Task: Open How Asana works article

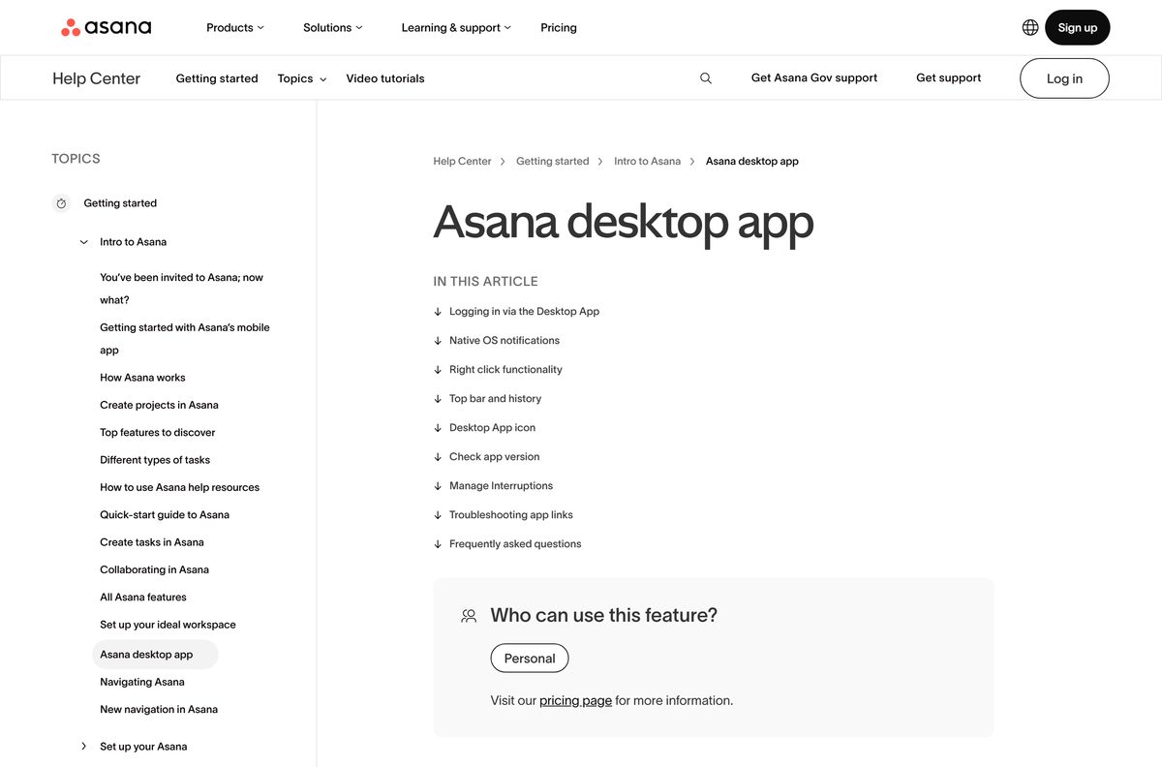Action: [x=142, y=378]
